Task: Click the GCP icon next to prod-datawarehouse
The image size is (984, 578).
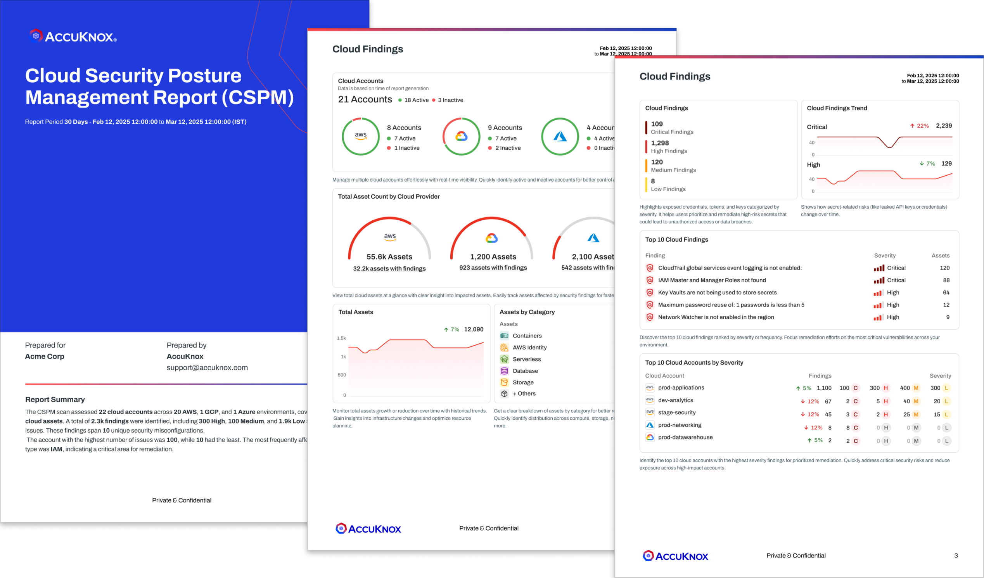Action: 649,437
